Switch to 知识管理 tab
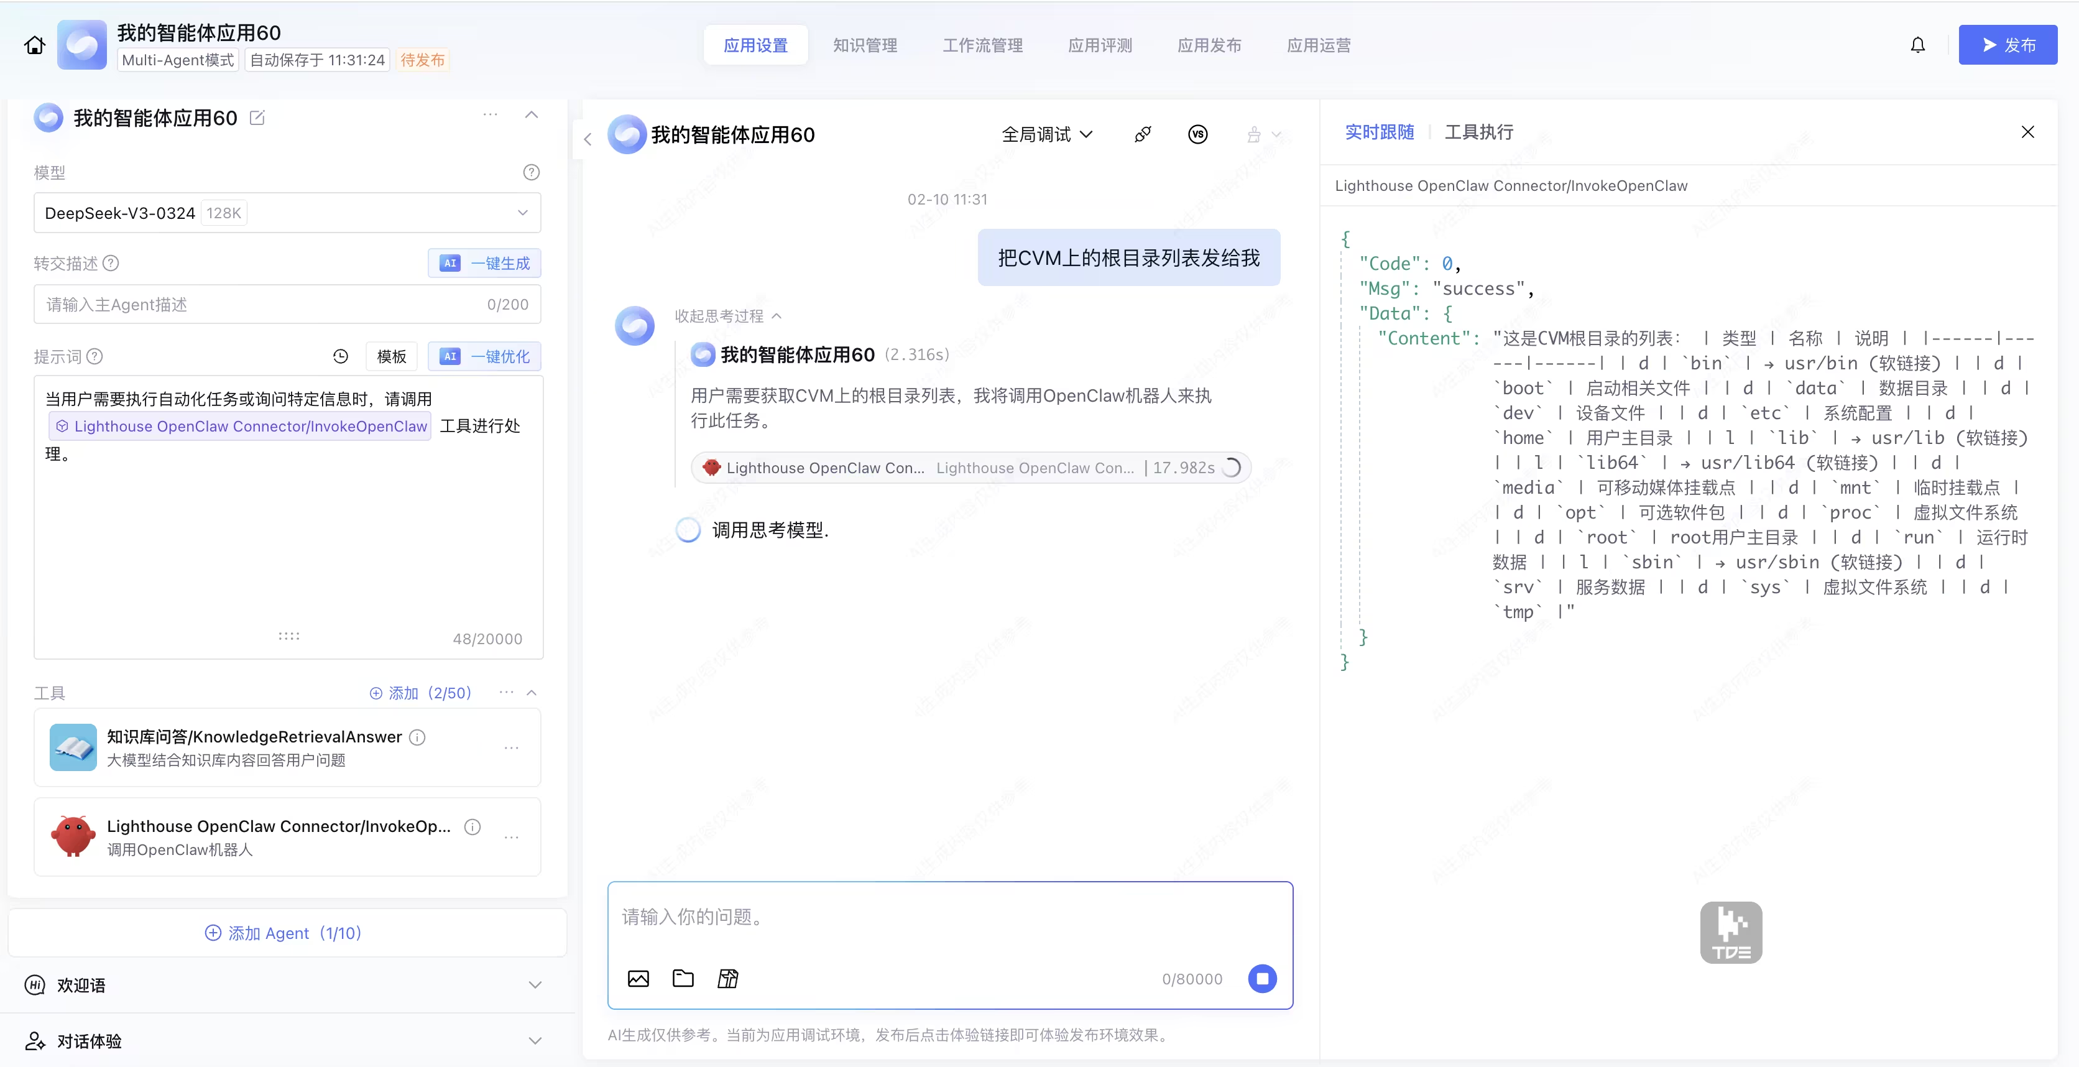 pos(864,45)
